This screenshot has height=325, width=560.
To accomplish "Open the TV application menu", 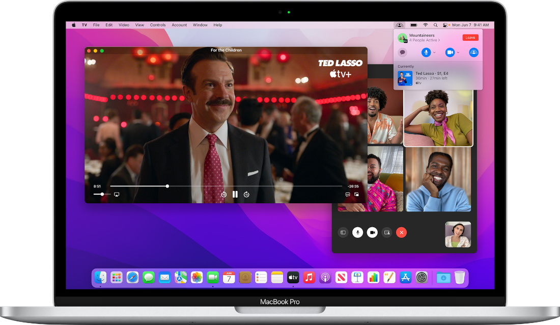I will (x=85, y=25).
